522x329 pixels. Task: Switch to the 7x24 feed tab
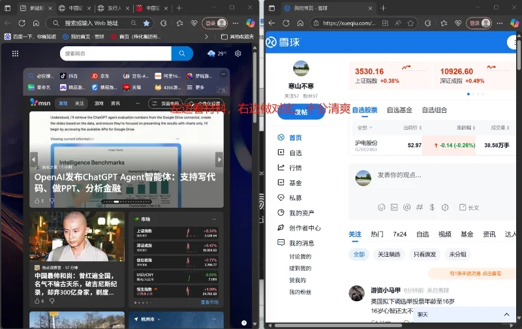[x=399, y=235]
